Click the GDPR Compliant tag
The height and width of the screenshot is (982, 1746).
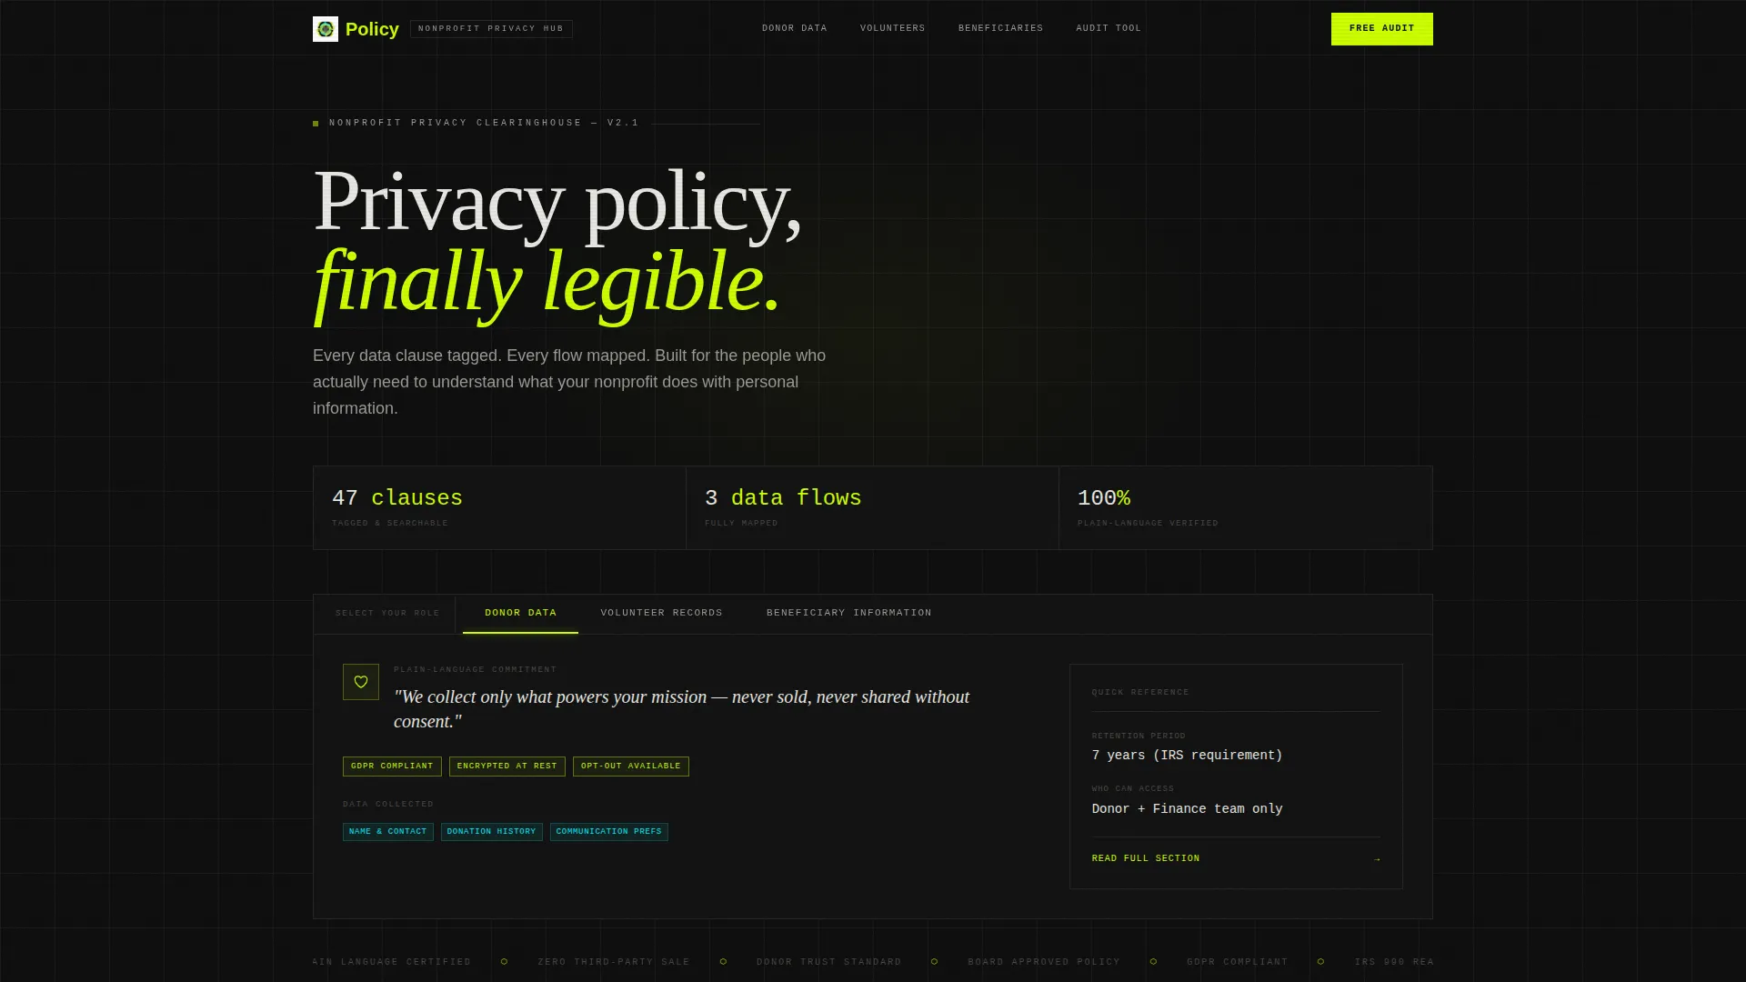point(392,767)
